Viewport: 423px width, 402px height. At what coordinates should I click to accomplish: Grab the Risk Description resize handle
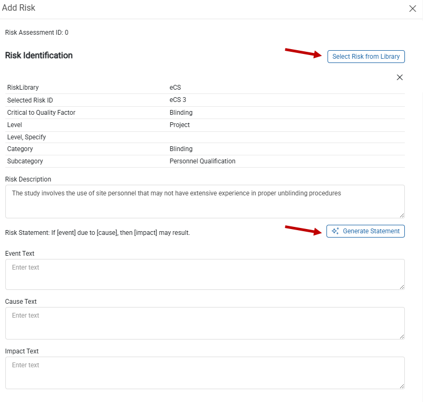tap(402, 215)
